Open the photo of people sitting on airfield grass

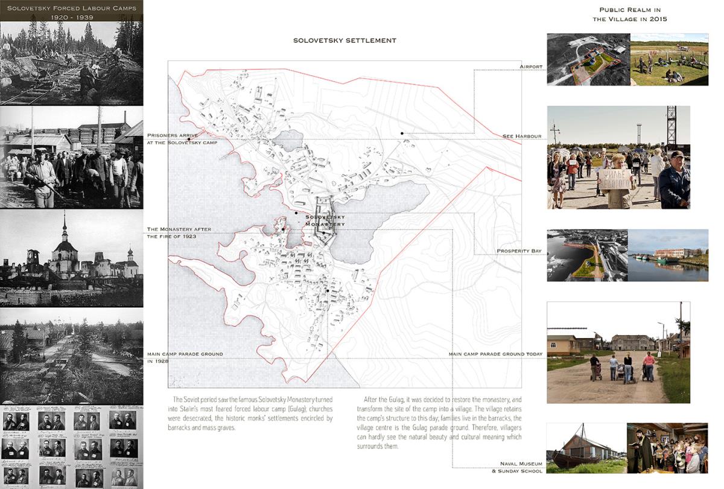669,59
